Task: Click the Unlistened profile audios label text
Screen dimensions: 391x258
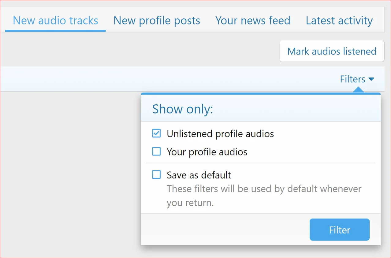Action: coord(220,134)
